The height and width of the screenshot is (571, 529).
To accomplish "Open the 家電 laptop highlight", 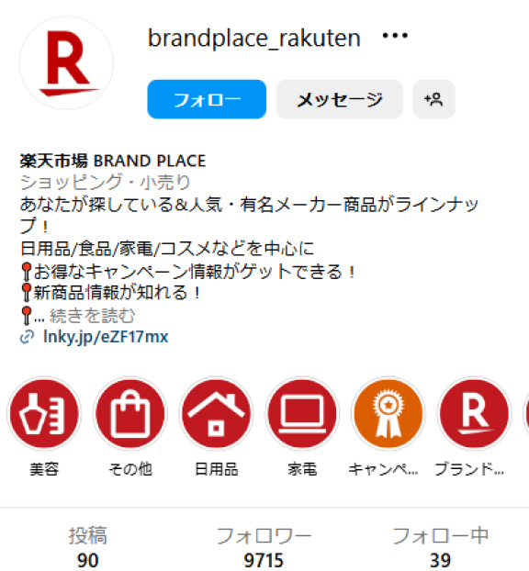I will coord(302,414).
